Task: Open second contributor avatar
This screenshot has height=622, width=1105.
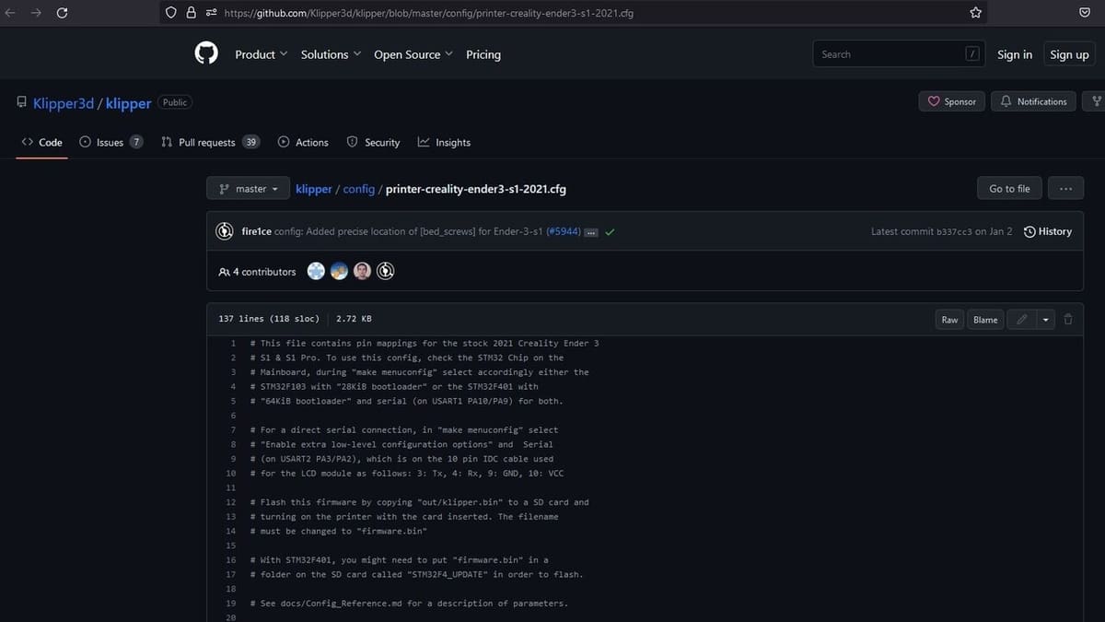Action: pyautogui.click(x=339, y=271)
